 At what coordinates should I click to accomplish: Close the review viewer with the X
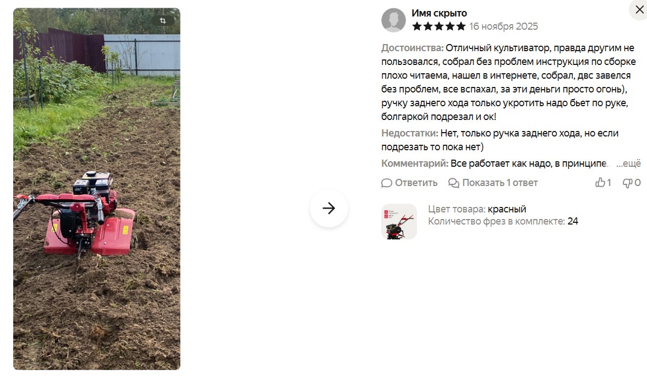(x=639, y=9)
